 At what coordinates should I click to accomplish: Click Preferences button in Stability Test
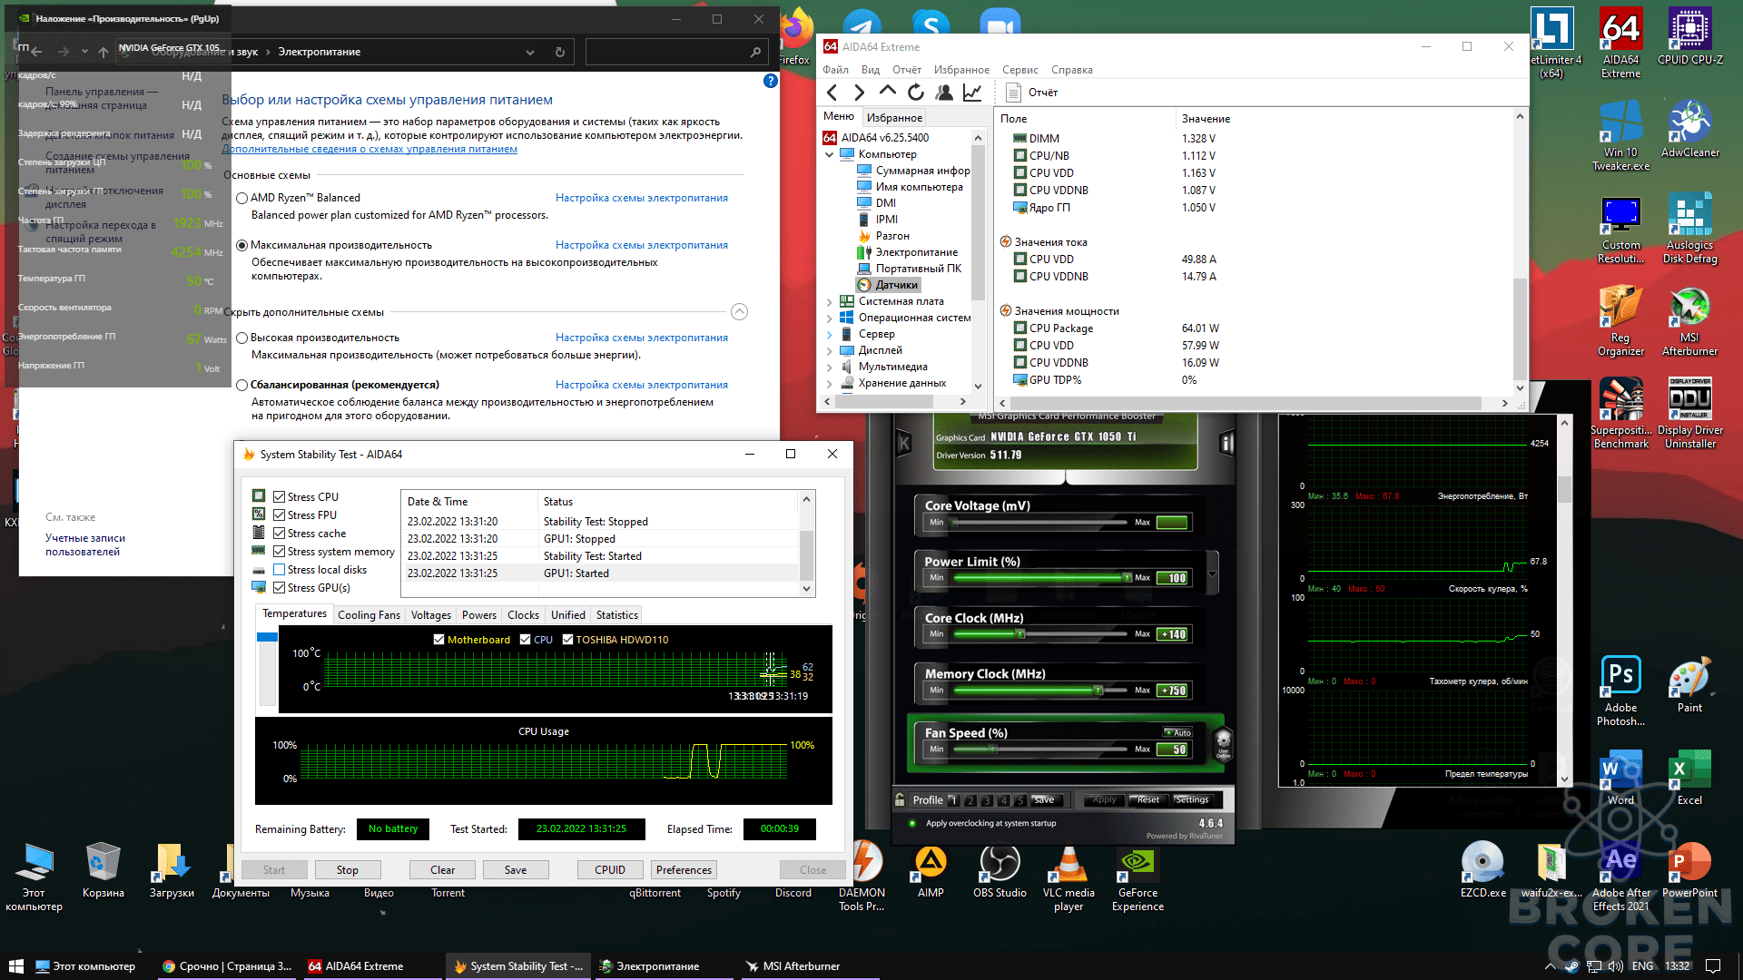[x=684, y=870]
